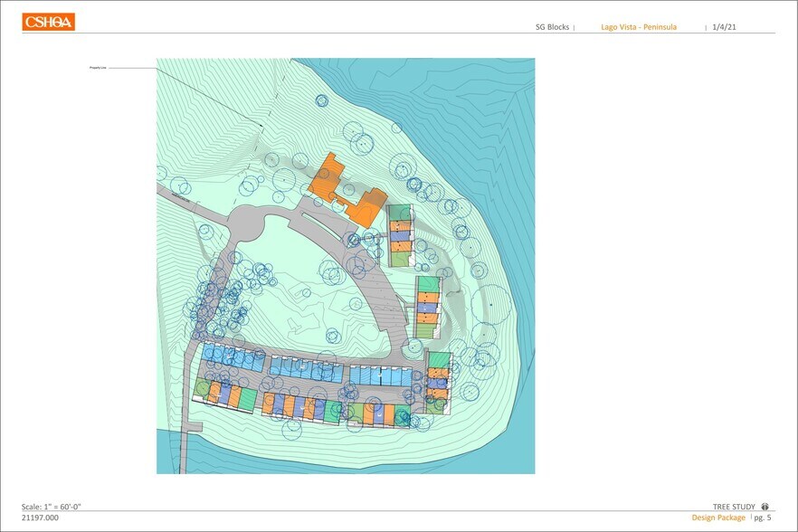
Task: Click the Property Line annotation label
Action: point(100,68)
